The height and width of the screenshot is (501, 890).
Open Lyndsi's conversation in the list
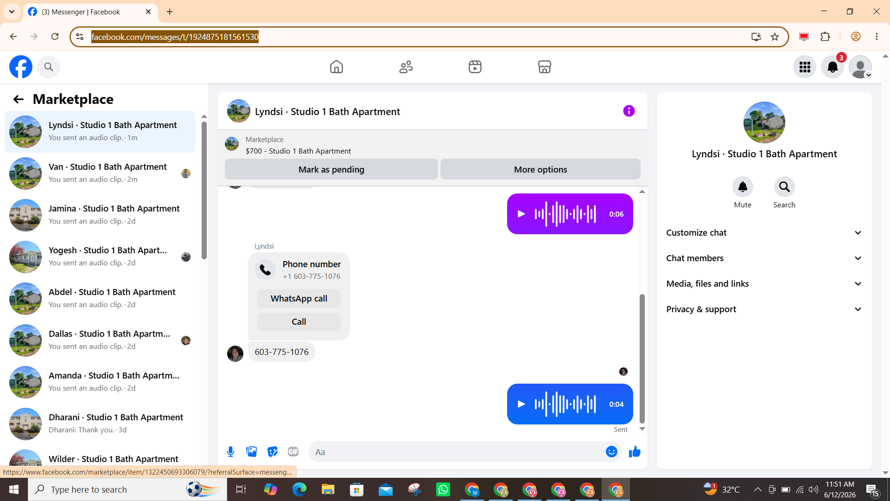(100, 132)
